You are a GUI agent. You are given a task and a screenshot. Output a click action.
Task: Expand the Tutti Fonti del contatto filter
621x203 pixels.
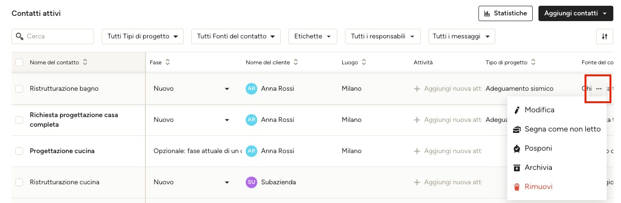pos(236,36)
